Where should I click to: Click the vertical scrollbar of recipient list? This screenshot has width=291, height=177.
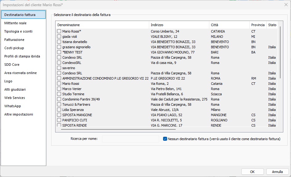point(280,52)
